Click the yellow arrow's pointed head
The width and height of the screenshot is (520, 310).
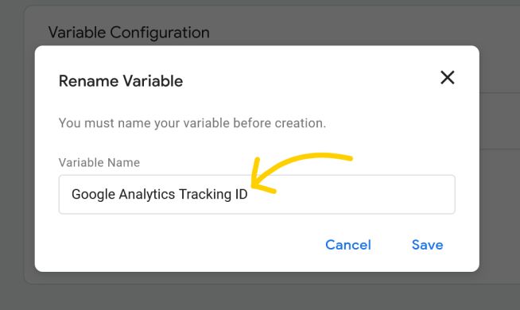coord(254,185)
